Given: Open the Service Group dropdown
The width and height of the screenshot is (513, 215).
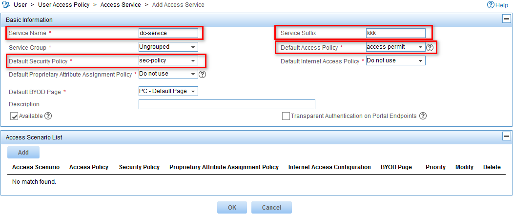Looking at the screenshot, I should 168,47.
